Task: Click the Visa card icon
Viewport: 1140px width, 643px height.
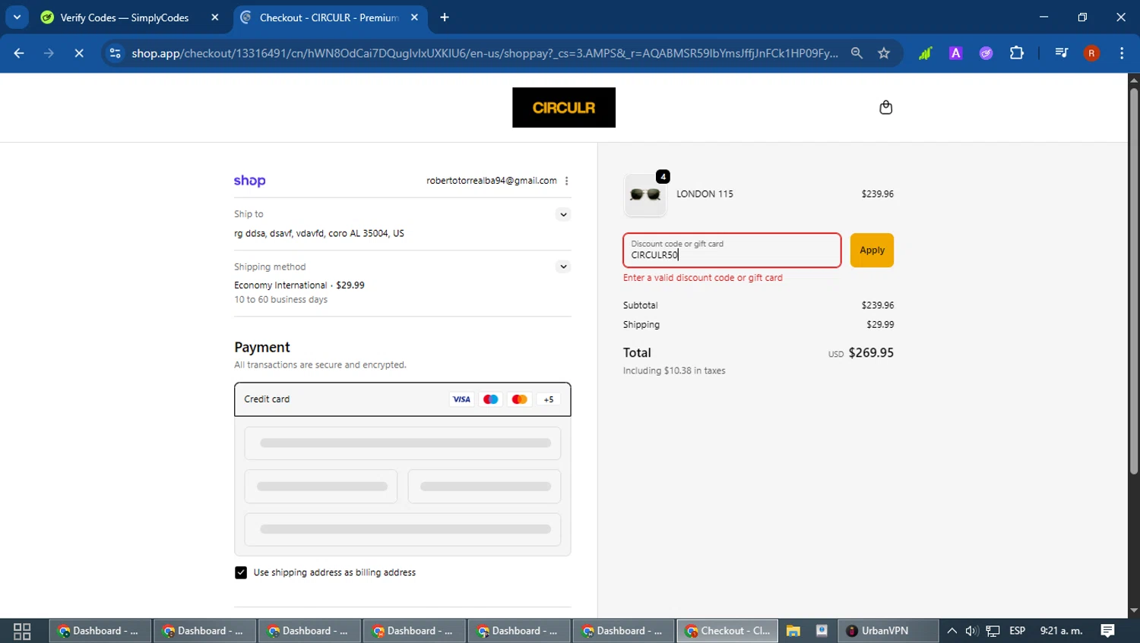Action: pyautogui.click(x=461, y=399)
